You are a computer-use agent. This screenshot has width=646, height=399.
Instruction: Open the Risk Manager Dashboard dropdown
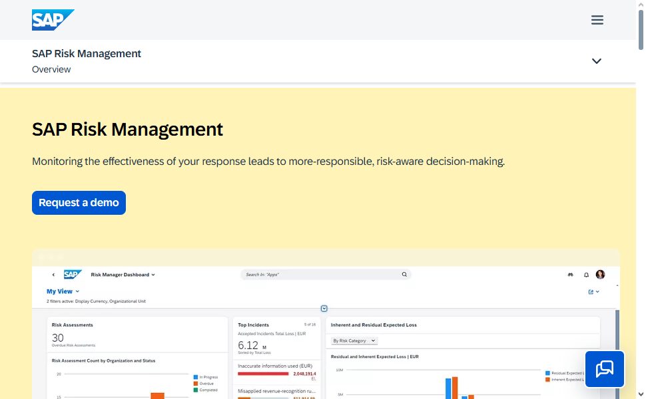click(123, 275)
